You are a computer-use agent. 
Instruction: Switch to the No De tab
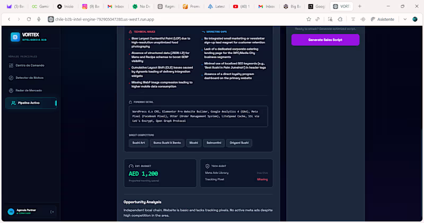tap(141, 6)
